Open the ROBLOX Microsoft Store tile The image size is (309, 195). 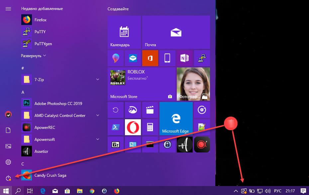[142, 84]
